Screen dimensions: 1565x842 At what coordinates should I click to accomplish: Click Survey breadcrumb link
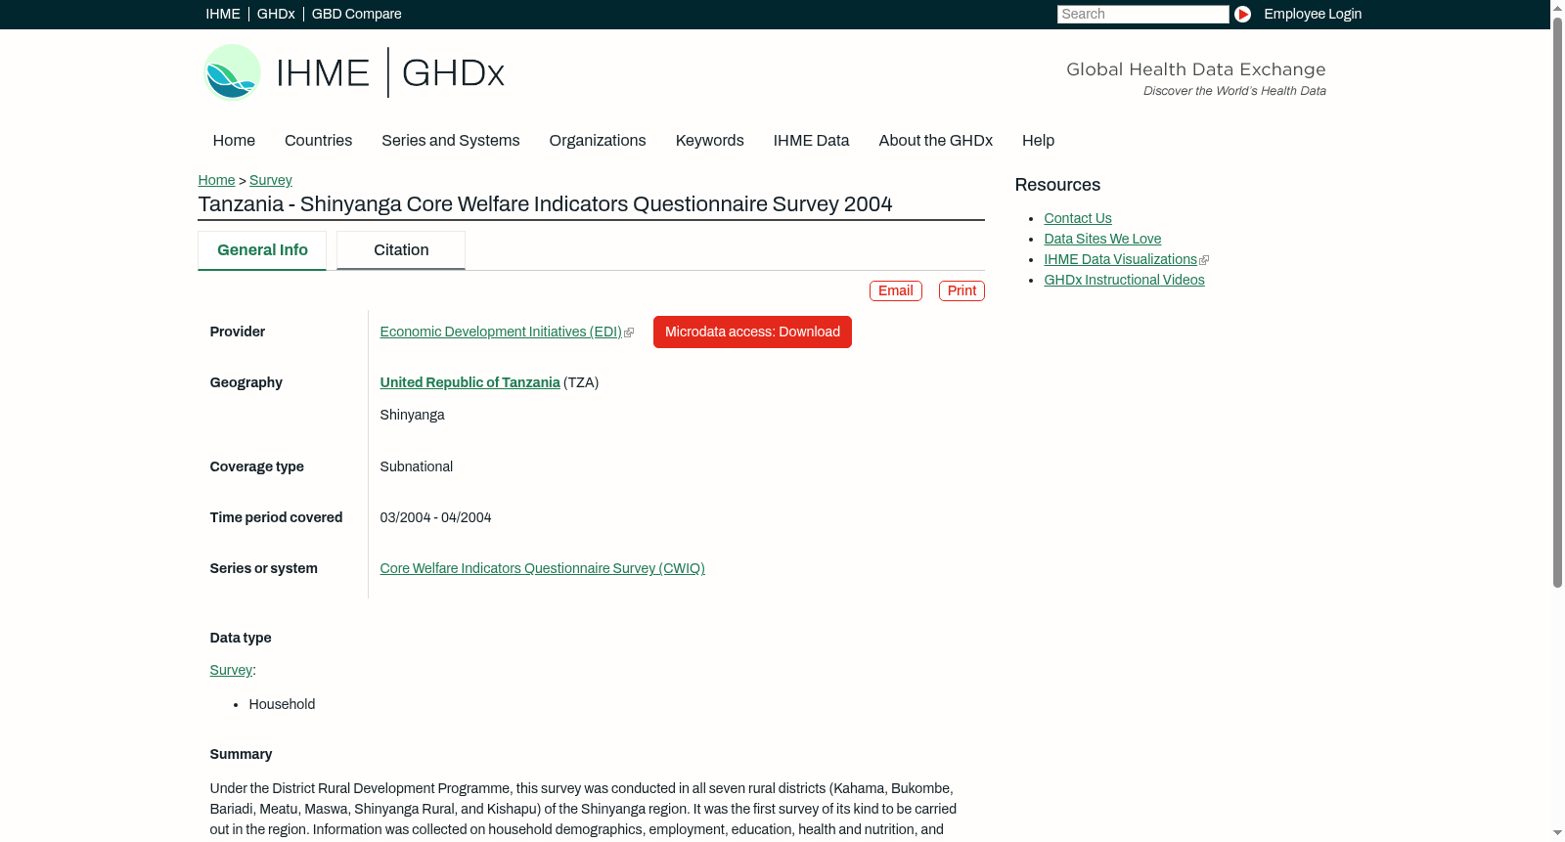click(x=271, y=180)
